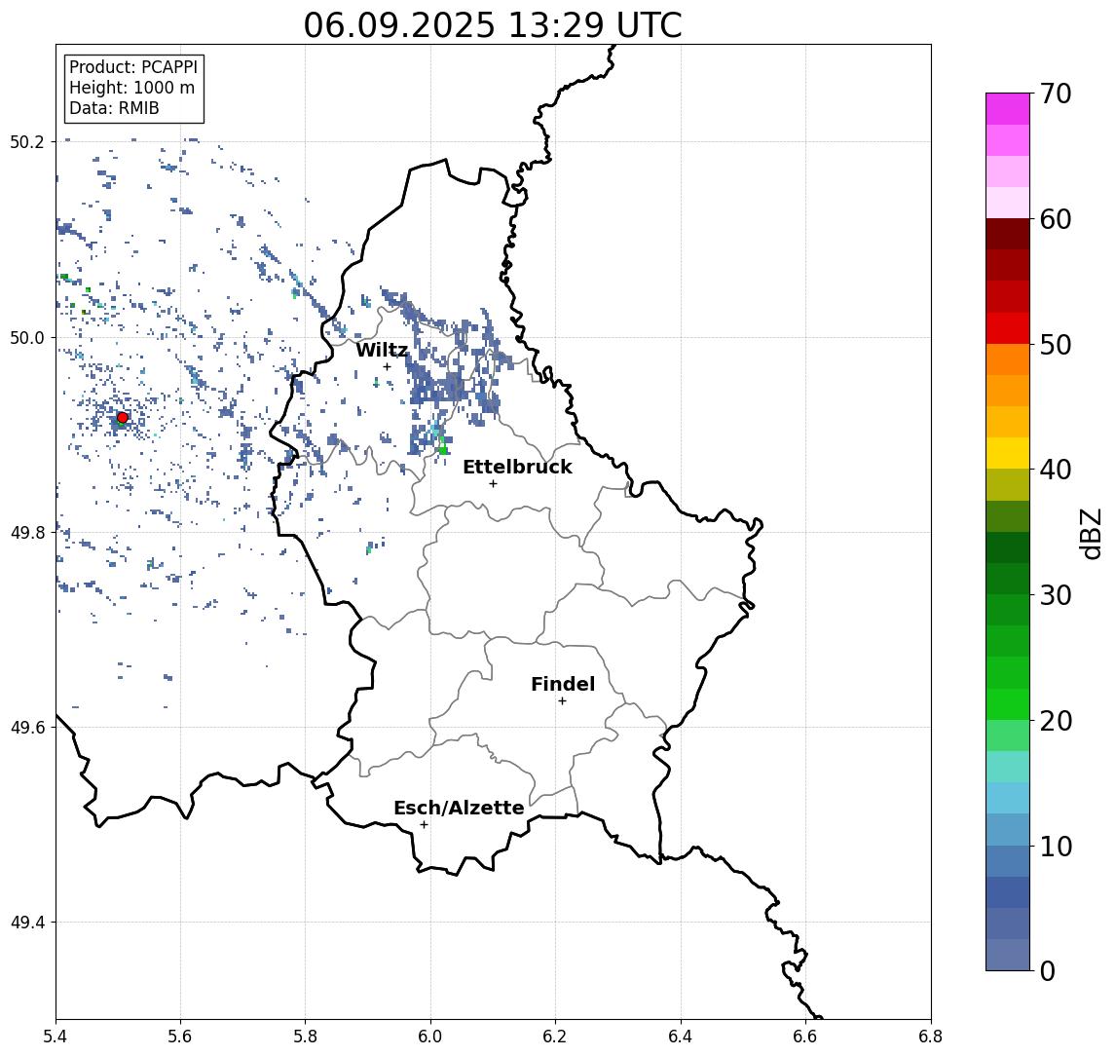Select the Ettelbruck city label
Viewport: 1115px width, 1056px height.
(517, 467)
